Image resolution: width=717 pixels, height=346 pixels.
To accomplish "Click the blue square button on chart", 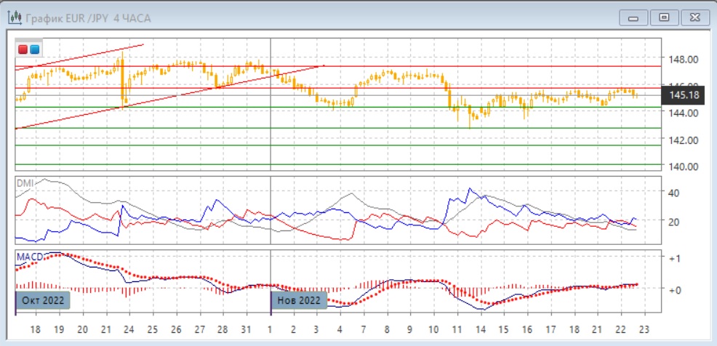I will [x=34, y=49].
